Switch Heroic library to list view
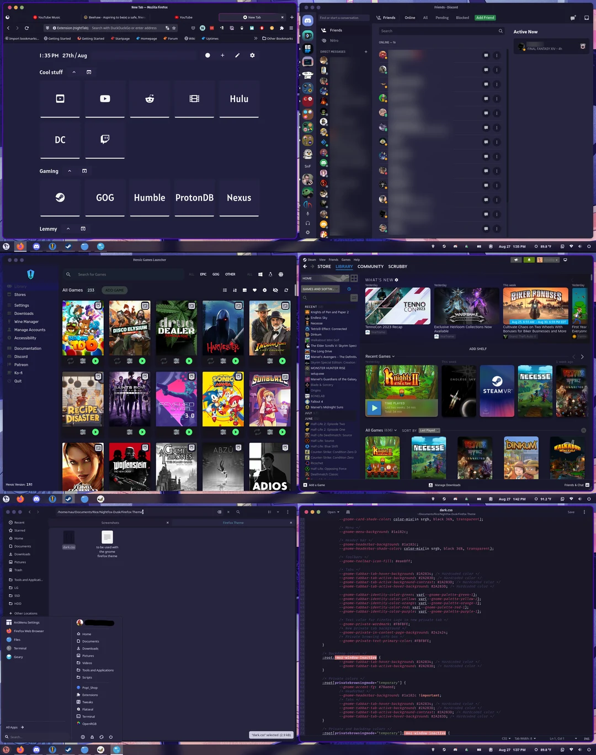Image resolution: width=596 pixels, height=755 pixels. coord(225,290)
